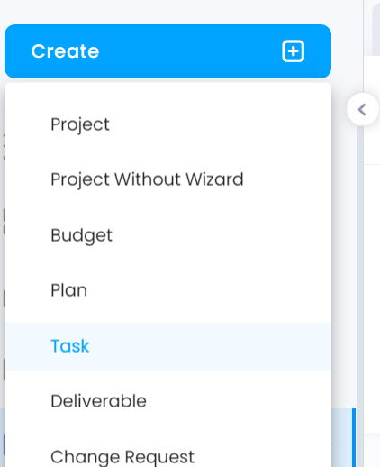Click the plus icon on the Create button

click(293, 51)
